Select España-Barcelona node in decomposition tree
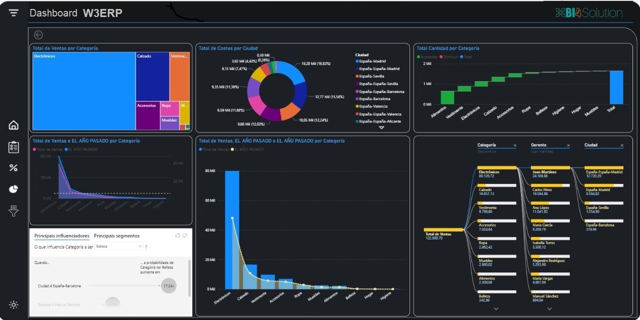The height and width of the screenshot is (320, 640). [604, 225]
